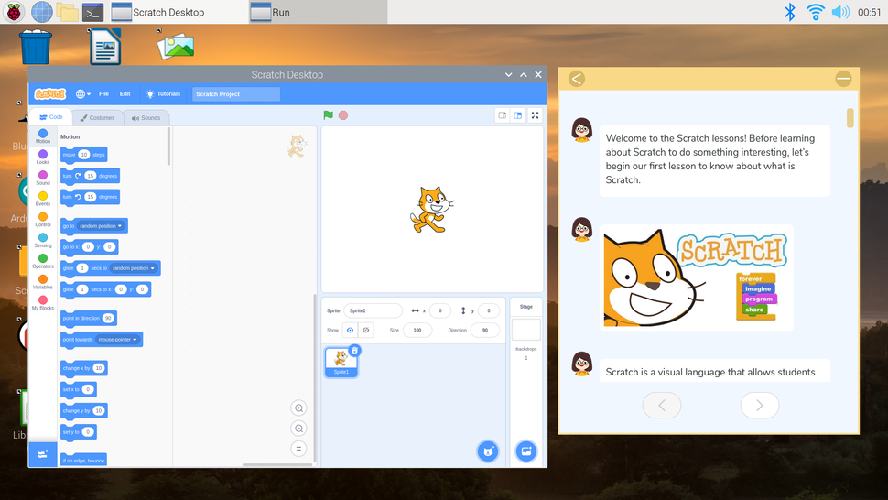Select the Operators block category

click(43, 261)
